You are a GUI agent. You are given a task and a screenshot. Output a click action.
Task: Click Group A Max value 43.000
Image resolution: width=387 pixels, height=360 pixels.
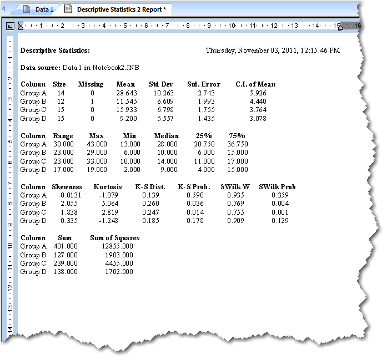coord(97,144)
